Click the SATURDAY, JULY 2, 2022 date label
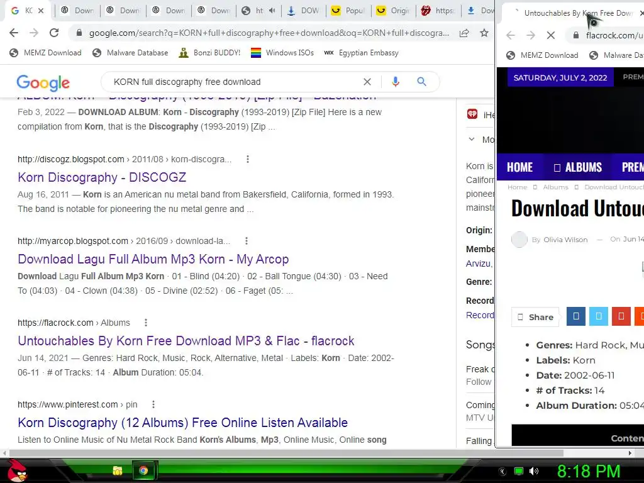The height and width of the screenshot is (483, 644). pyautogui.click(x=560, y=77)
